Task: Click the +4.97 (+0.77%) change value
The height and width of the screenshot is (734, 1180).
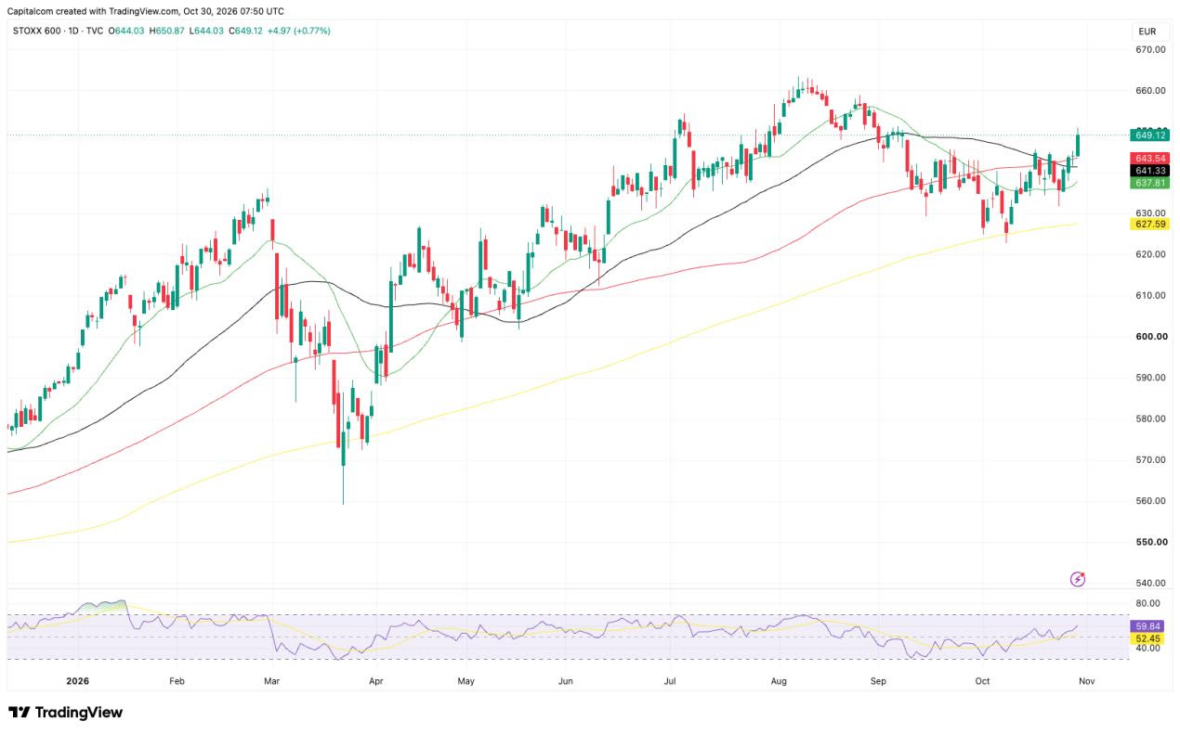Action: tap(298, 31)
